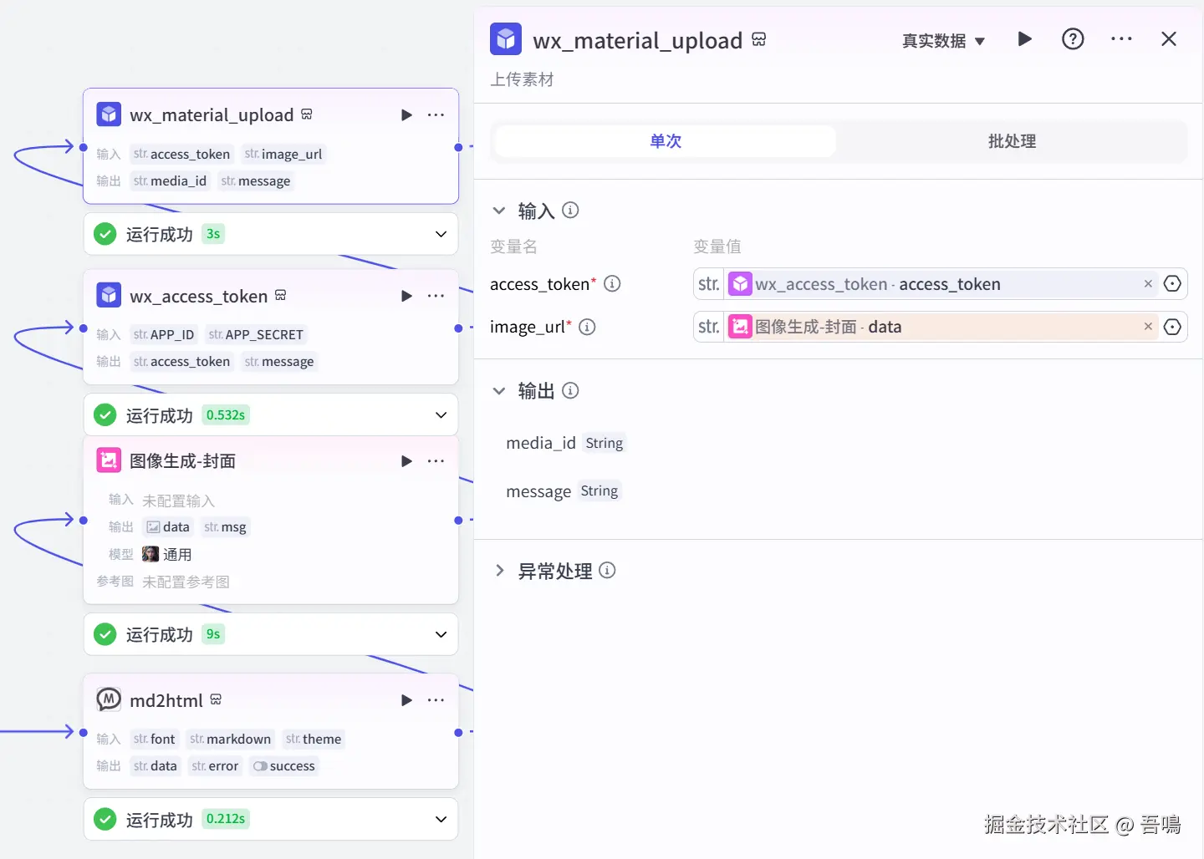Close the wx_material_upload side panel
Image resolution: width=1204 pixels, height=859 pixels.
(1169, 38)
